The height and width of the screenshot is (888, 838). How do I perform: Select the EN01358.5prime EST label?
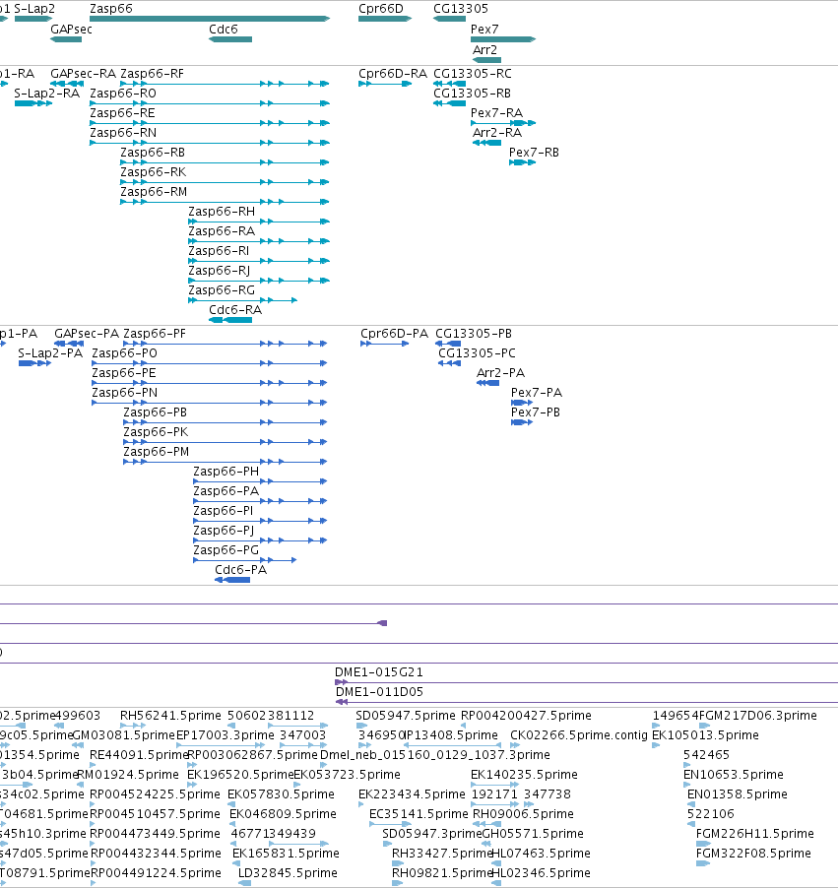738,794
